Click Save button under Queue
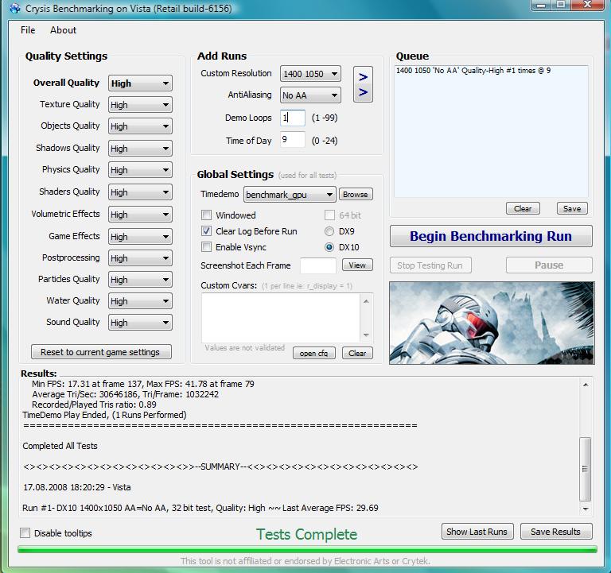611x573 pixels. point(572,209)
